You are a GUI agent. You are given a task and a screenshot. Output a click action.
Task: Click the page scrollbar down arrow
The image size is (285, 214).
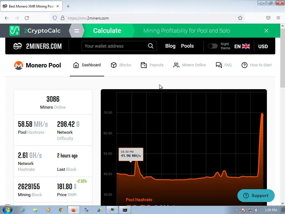[283, 203]
